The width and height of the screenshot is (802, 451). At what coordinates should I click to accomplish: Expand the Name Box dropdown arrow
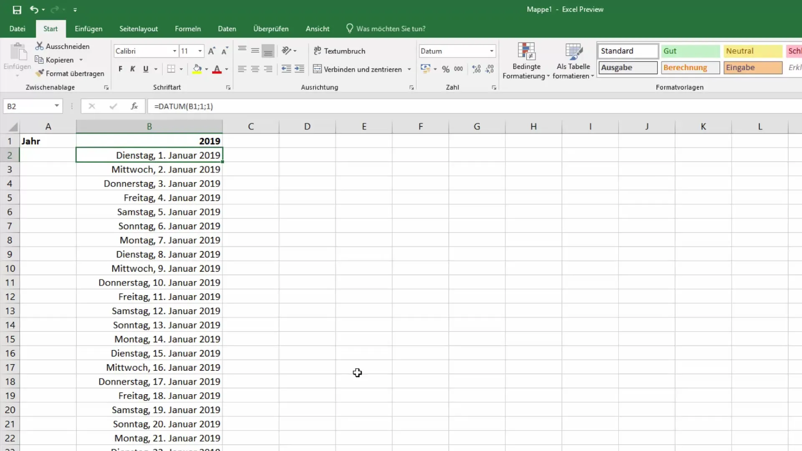(56, 106)
